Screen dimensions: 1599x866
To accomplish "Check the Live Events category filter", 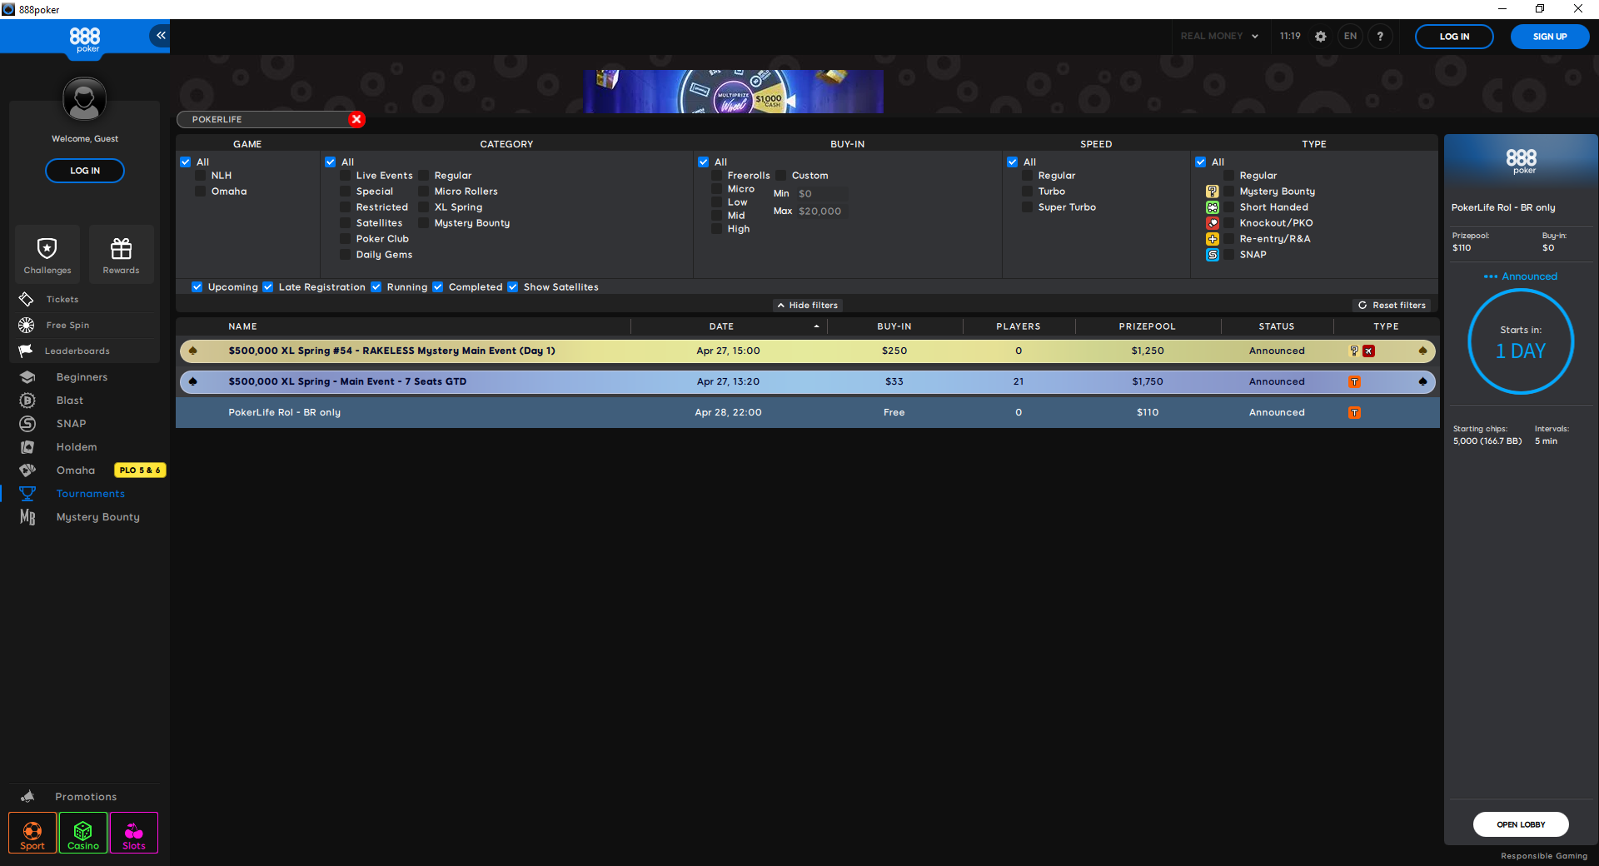I will point(346,176).
